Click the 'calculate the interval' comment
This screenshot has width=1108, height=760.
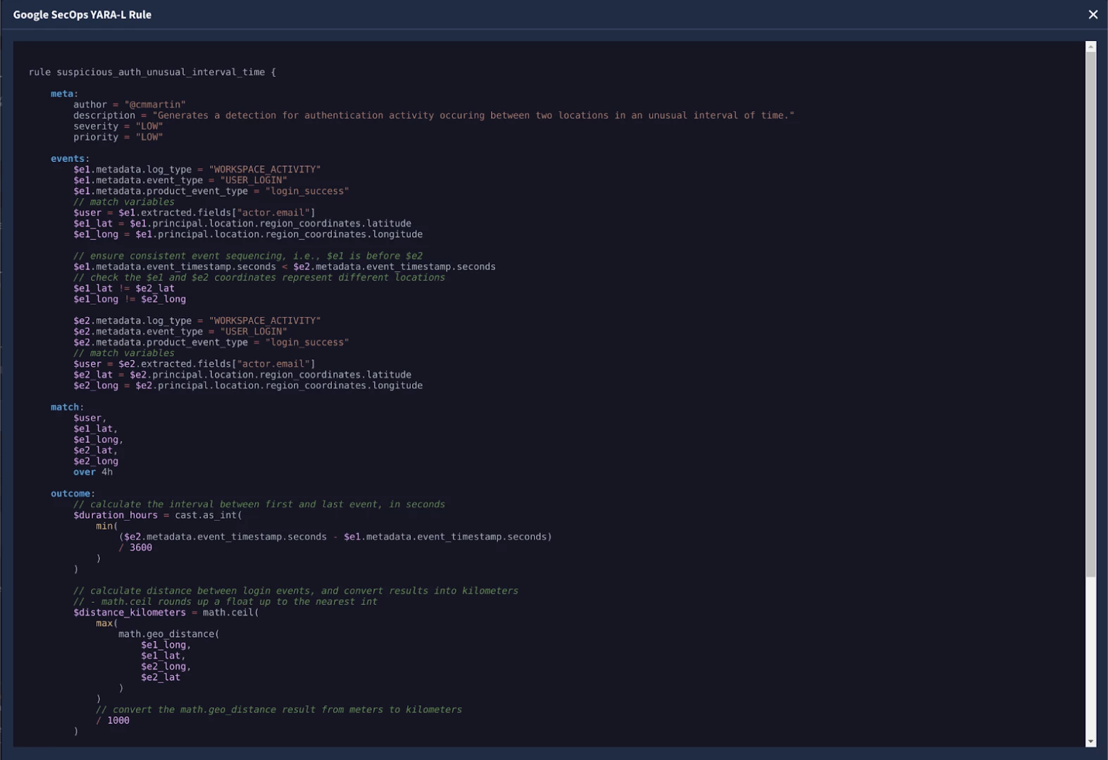point(259,504)
